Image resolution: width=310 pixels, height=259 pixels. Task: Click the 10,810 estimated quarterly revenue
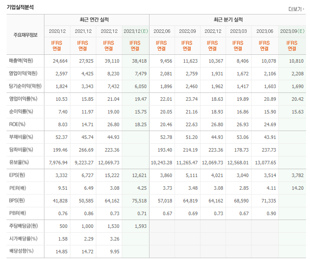point(296,61)
